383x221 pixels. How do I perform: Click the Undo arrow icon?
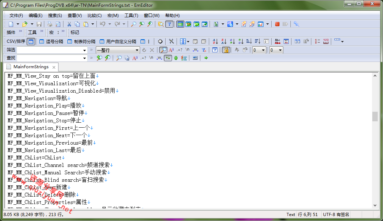tap(102, 24)
